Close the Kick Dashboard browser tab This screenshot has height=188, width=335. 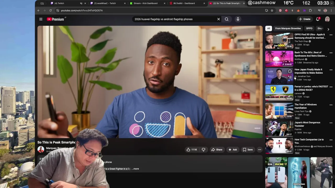pyautogui.click(x=164, y=3)
